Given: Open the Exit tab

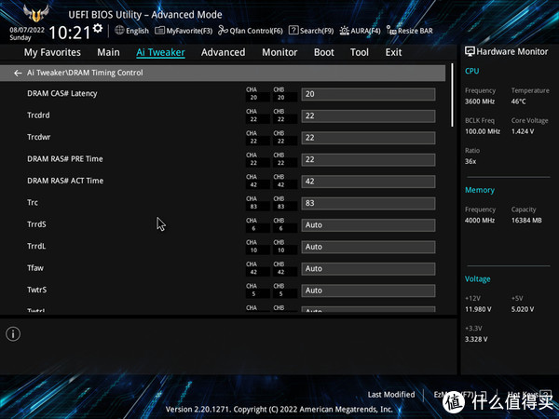Looking at the screenshot, I should 393,52.
